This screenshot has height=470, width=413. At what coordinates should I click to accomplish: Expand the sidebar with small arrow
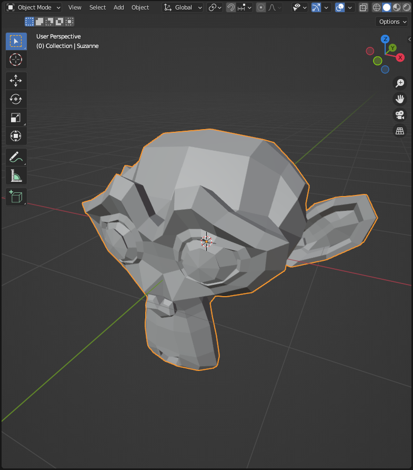410,40
